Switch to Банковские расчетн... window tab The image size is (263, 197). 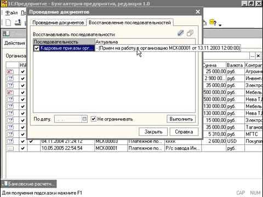[x=29, y=184]
